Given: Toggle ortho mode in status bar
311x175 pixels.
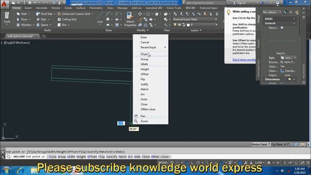Looking at the screenshot, I should click(x=192, y=163).
